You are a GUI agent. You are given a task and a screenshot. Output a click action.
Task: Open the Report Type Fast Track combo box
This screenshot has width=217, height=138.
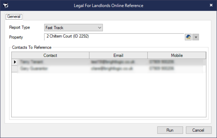pyautogui.click(x=73, y=28)
